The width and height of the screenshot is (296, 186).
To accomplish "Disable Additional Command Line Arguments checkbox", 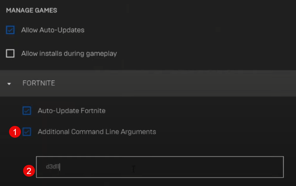I will tap(27, 132).
